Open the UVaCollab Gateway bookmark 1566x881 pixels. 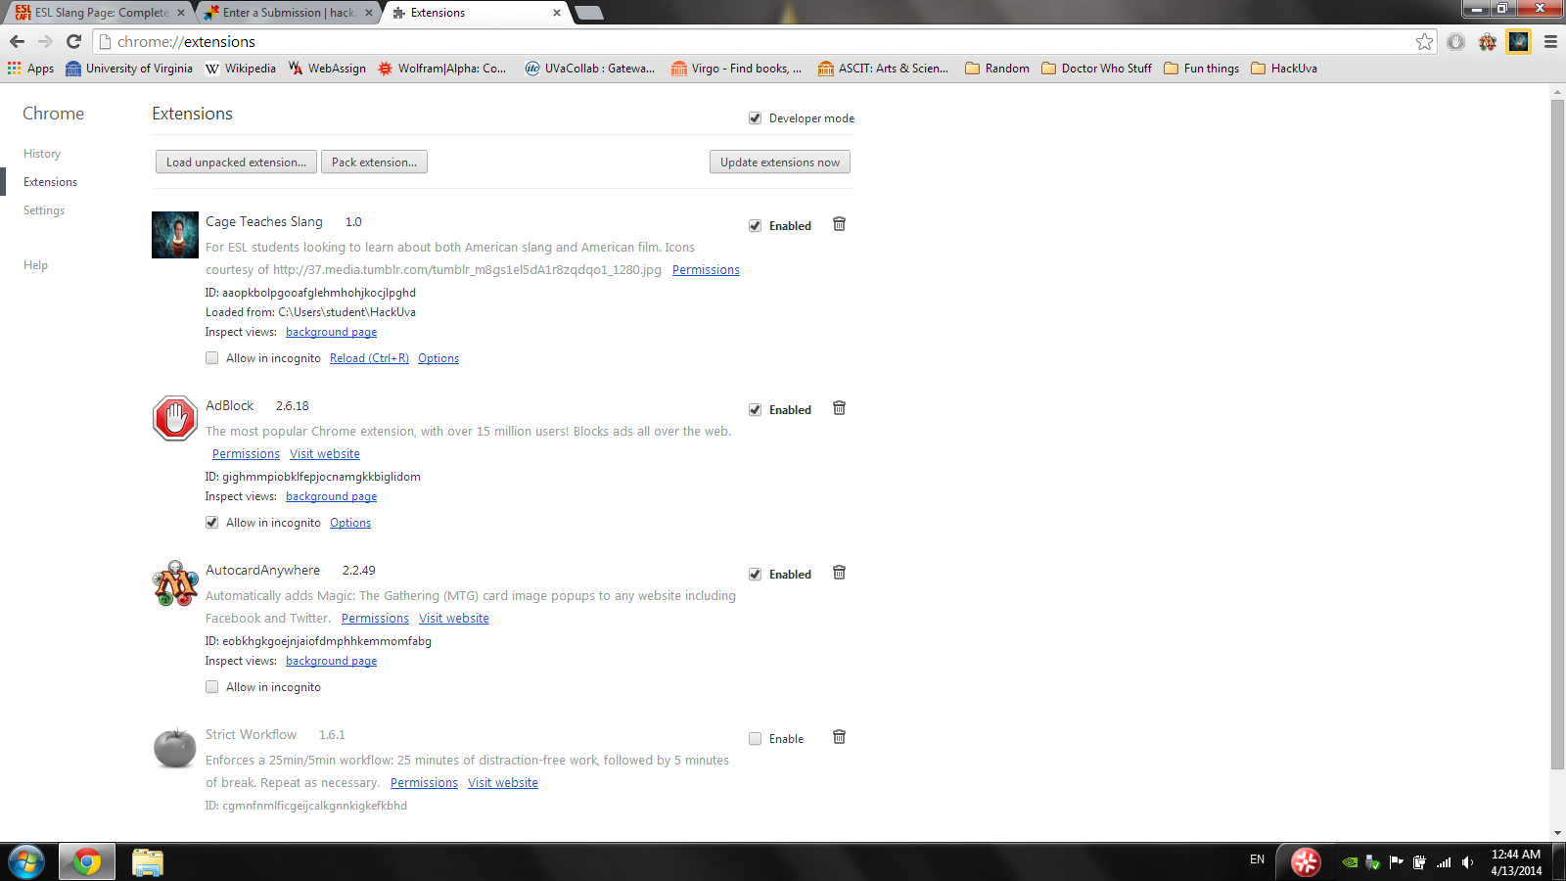click(x=590, y=69)
